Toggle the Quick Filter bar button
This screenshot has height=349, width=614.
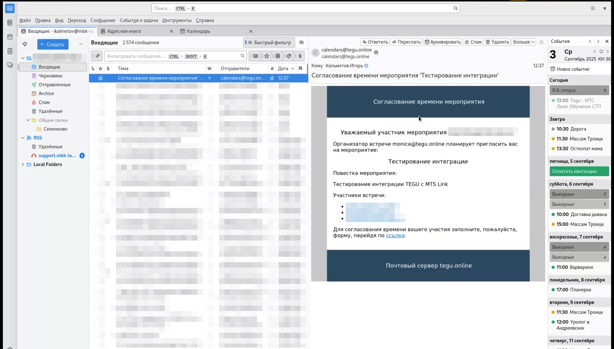(x=269, y=42)
